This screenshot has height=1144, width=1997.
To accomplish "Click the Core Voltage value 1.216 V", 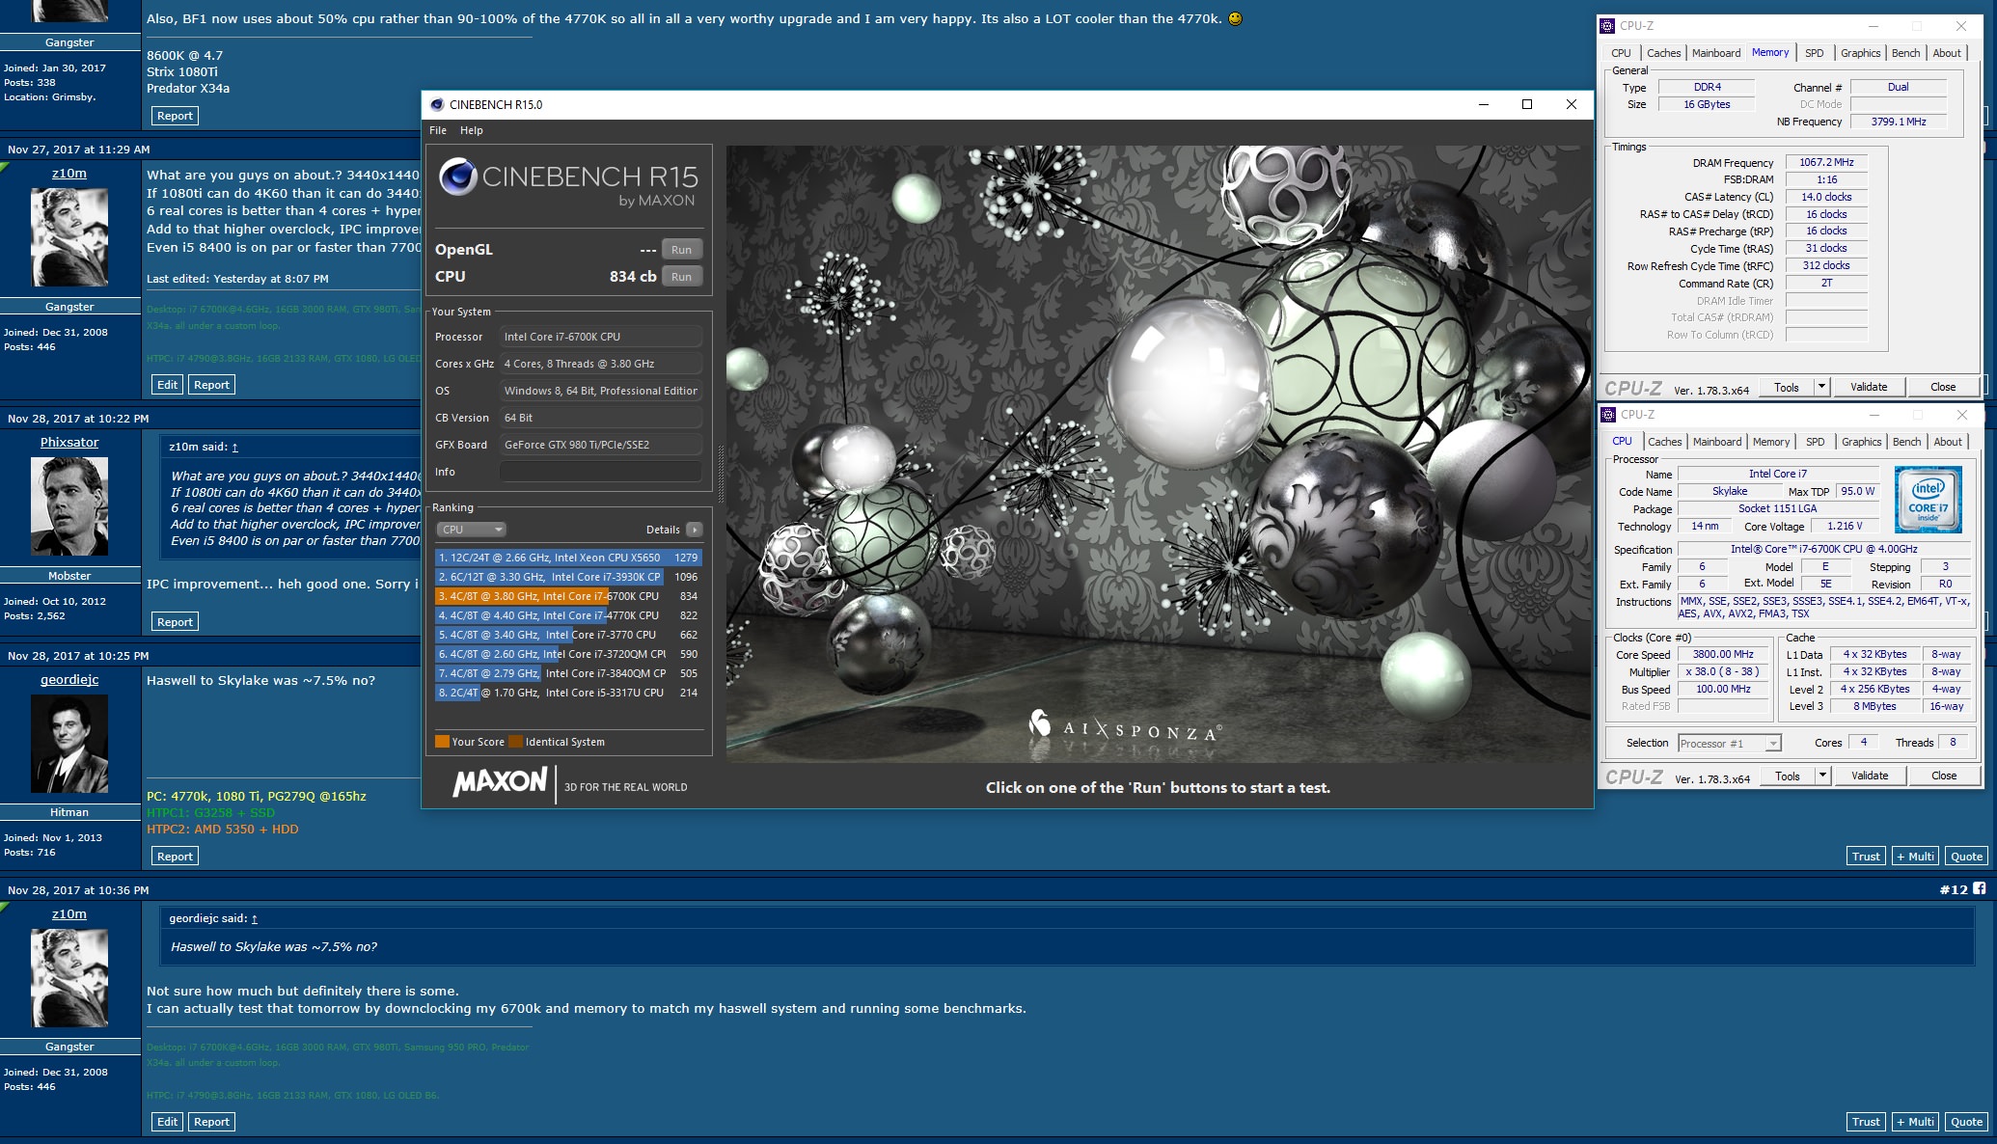I will pos(1845,526).
